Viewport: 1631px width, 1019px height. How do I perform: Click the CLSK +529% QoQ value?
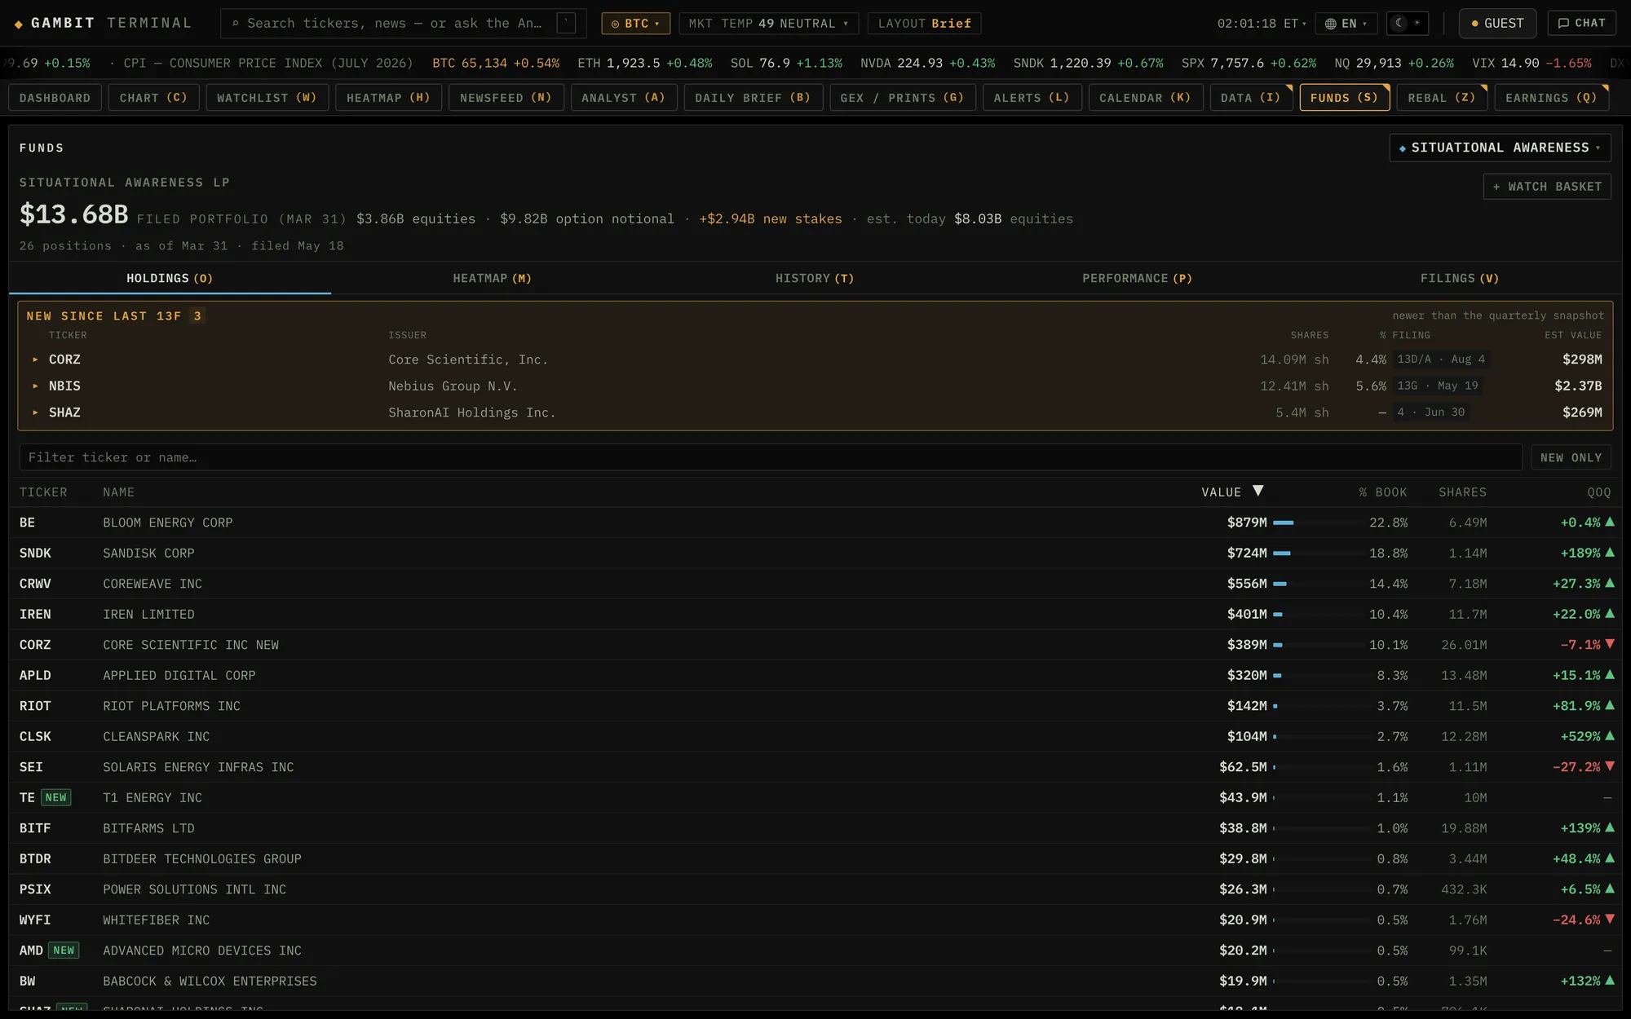pyautogui.click(x=1580, y=736)
